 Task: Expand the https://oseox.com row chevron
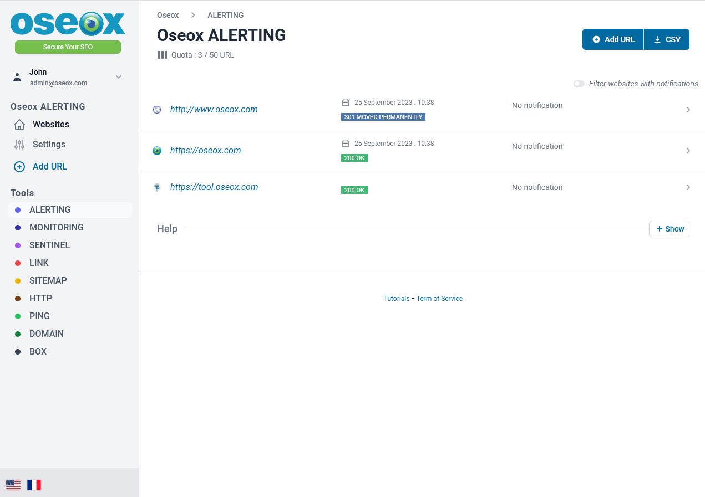pyautogui.click(x=688, y=151)
